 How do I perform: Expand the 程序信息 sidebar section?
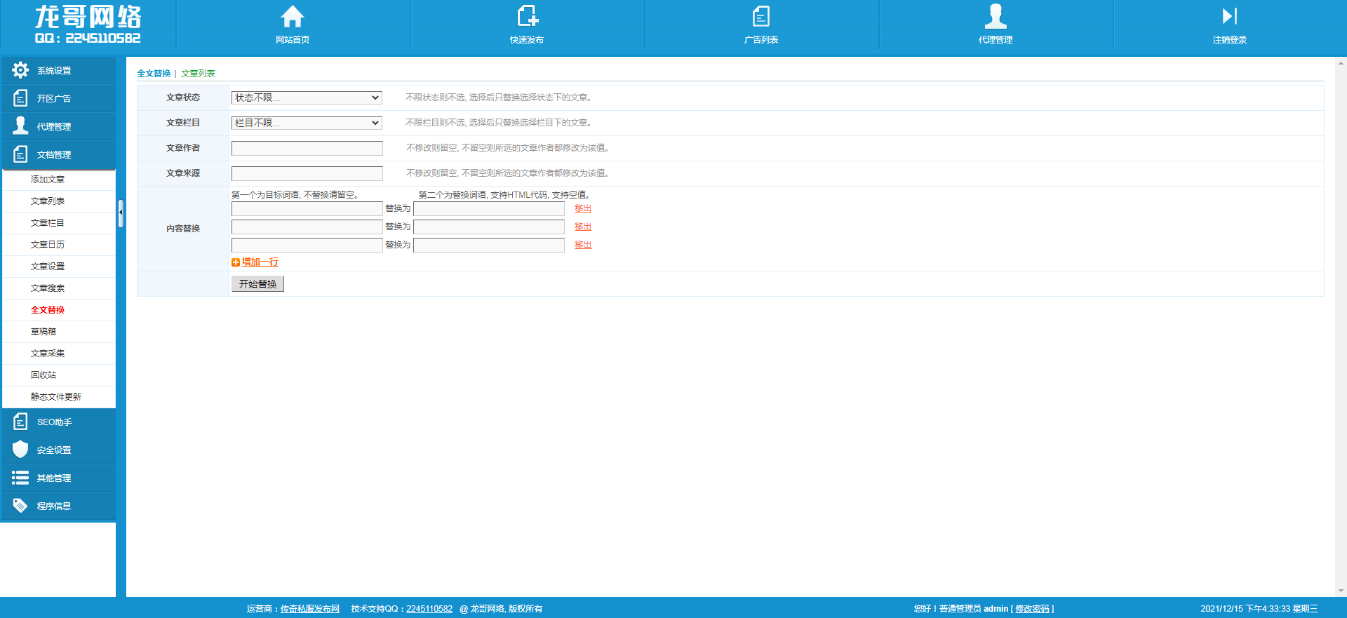[59, 506]
